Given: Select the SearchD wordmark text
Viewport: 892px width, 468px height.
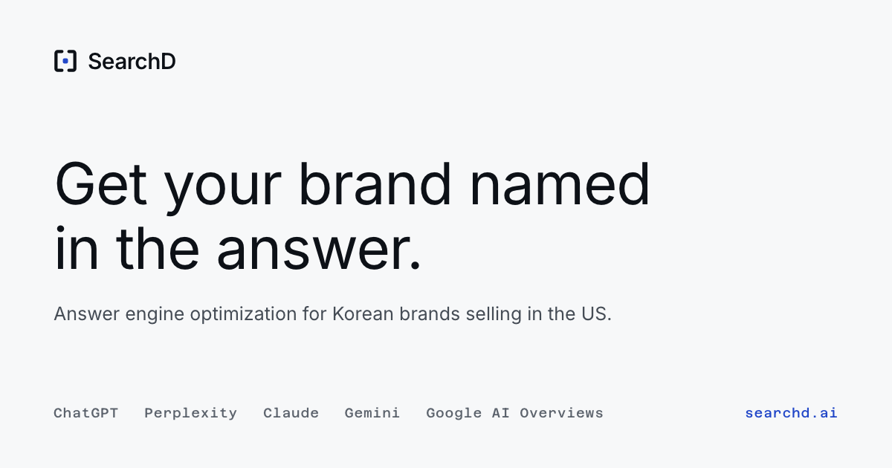Looking at the screenshot, I should click(x=132, y=62).
